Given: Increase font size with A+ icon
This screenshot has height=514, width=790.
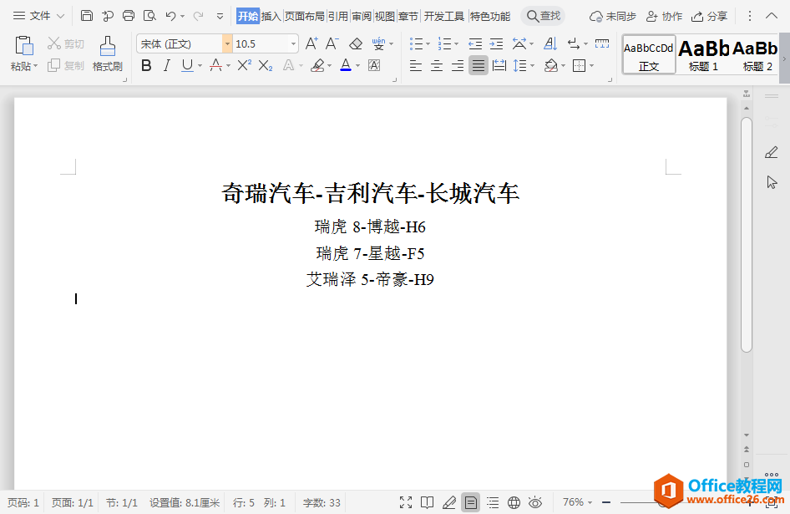Looking at the screenshot, I should 311,44.
